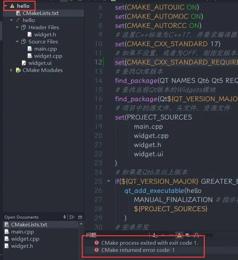Click line number 12 in the editor gutter
The width and height of the screenshot is (238, 260).
tap(98, 62)
